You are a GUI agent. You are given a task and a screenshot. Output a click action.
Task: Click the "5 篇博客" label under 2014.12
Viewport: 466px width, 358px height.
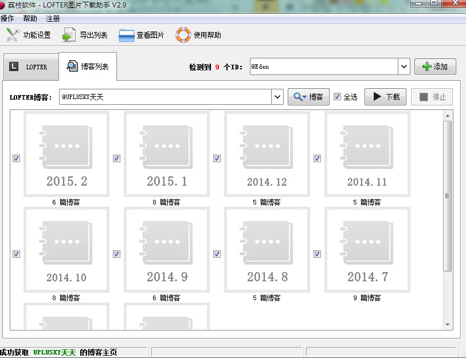pos(267,202)
